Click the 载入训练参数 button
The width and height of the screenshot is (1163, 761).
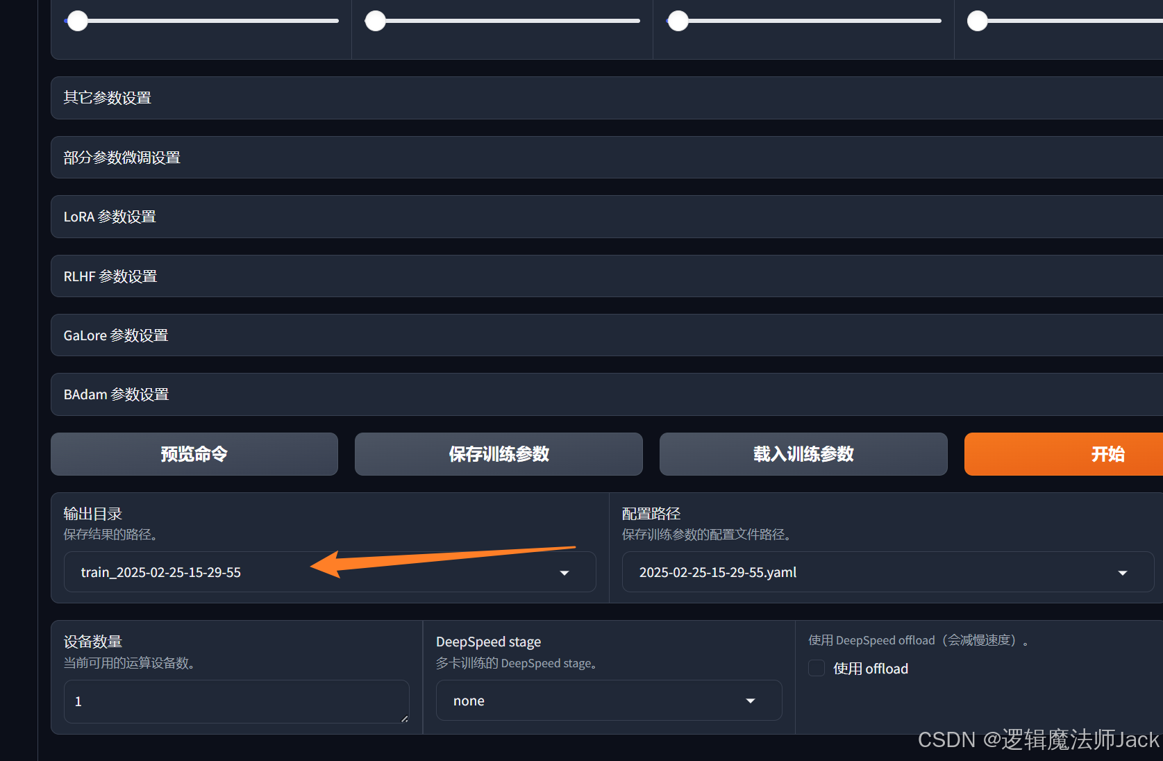pyautogui.click(x=803, y=454)
